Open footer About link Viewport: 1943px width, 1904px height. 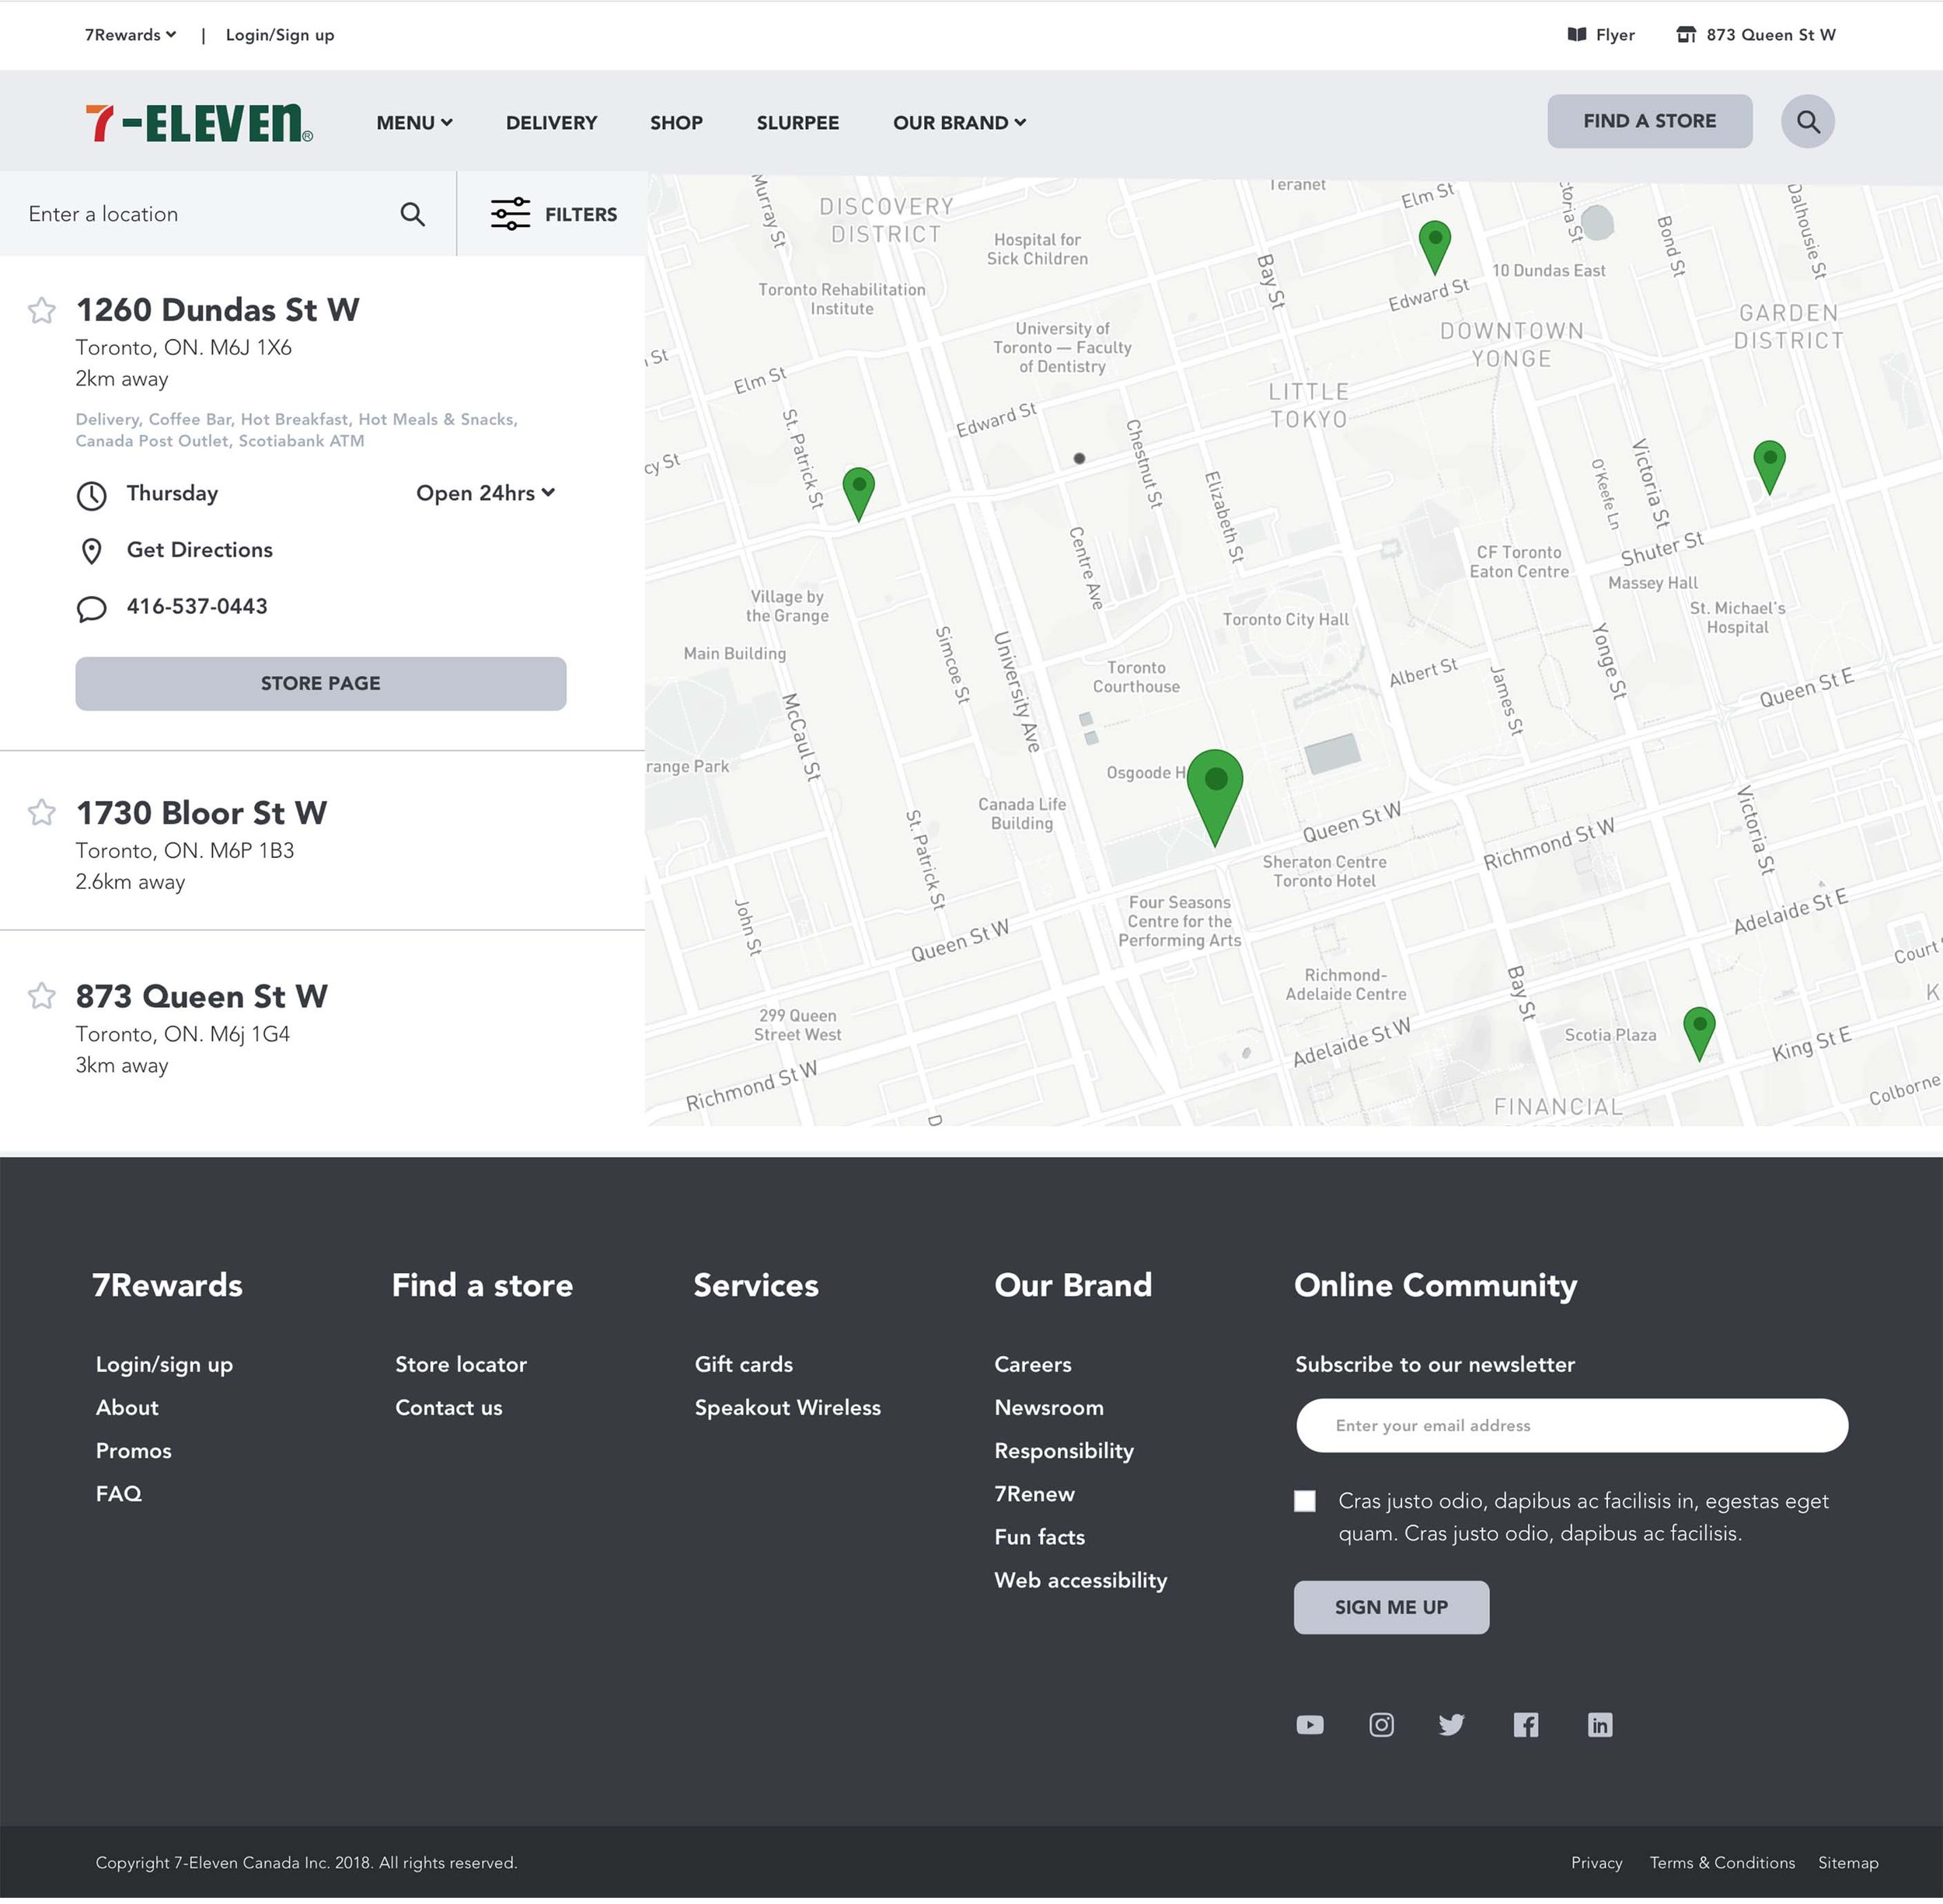pos(127,1407)
